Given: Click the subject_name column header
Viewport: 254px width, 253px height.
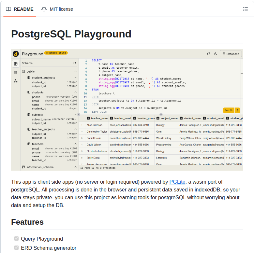Looking at the screenshot, I should [166, 118].
